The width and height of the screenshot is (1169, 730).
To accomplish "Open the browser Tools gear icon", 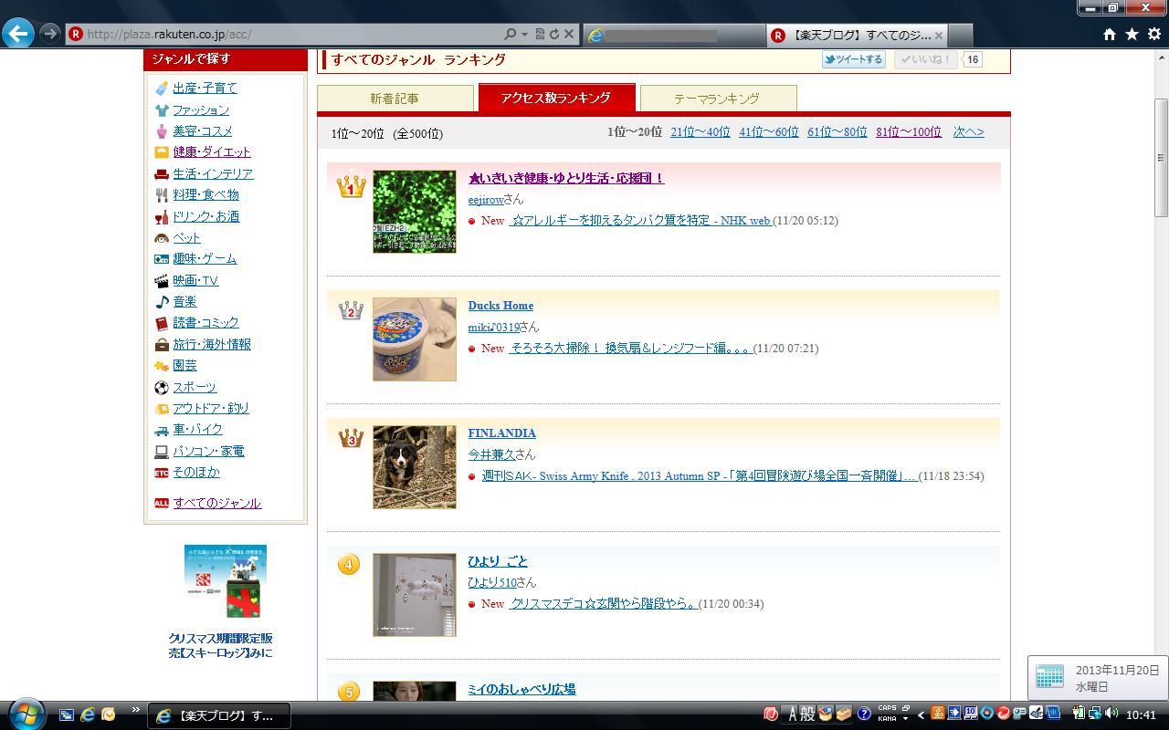I will coord(1154,34).
